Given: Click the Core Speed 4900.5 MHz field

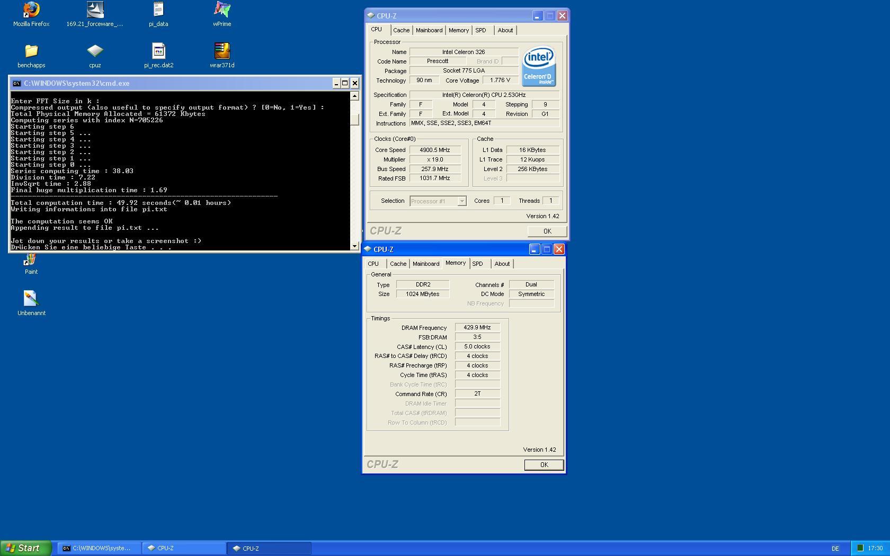Looking at the screenshot, I should point(435,150).
